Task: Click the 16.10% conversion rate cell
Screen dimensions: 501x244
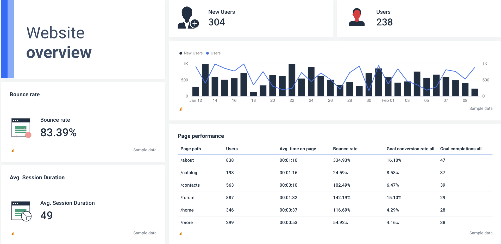Action: (x=394, y=160)
